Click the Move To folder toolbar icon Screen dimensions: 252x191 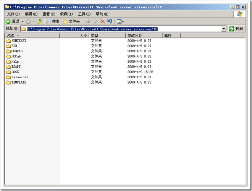(x=88, y=21)
